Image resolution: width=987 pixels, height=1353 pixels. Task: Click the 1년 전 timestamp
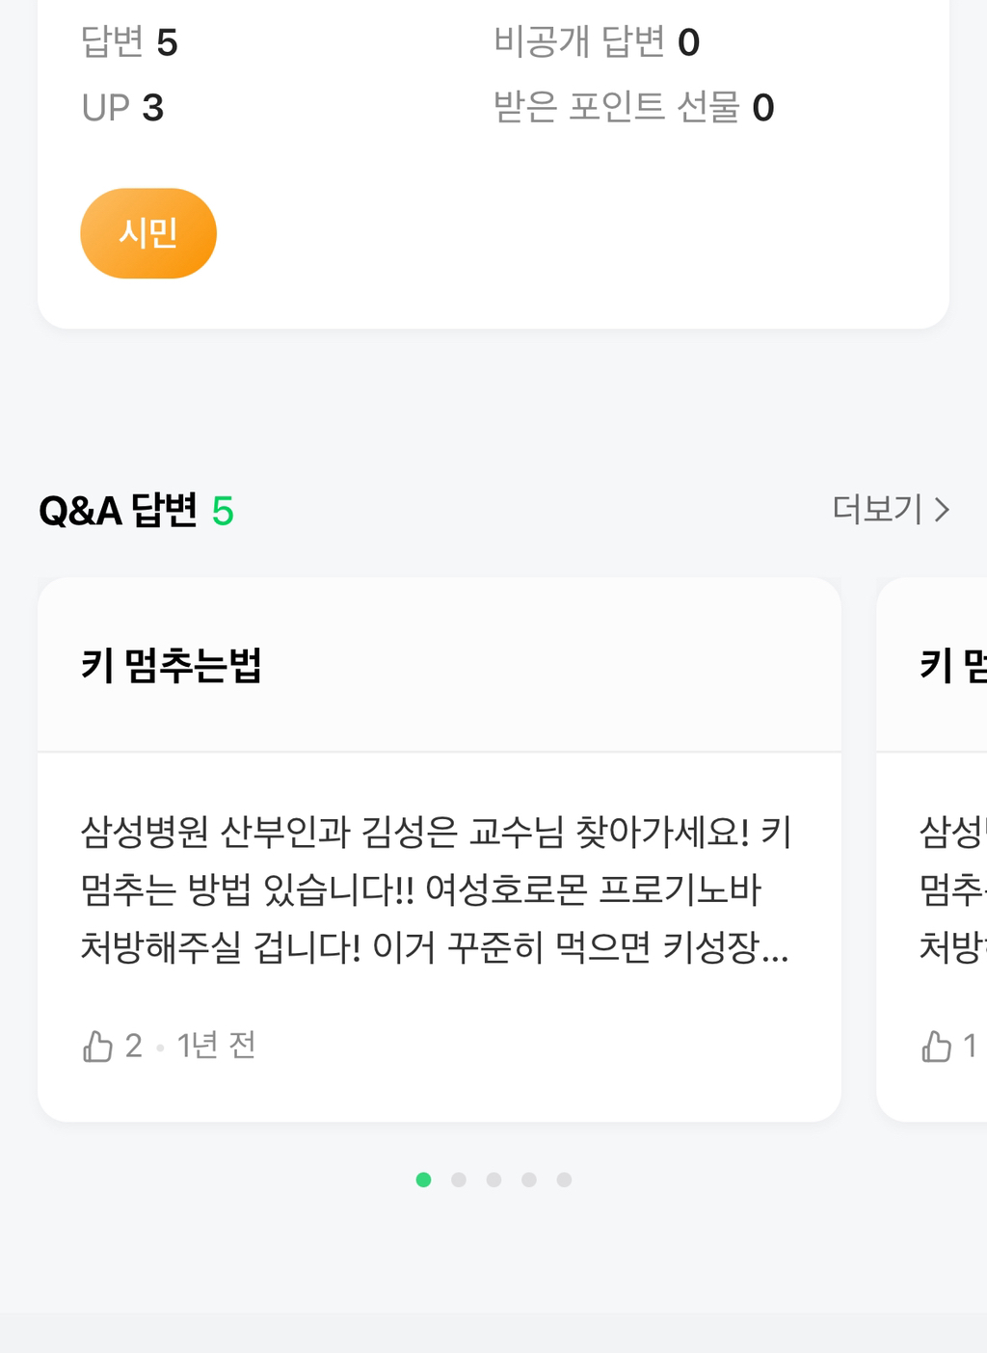pyautogui.click(x=217, y=1046)
